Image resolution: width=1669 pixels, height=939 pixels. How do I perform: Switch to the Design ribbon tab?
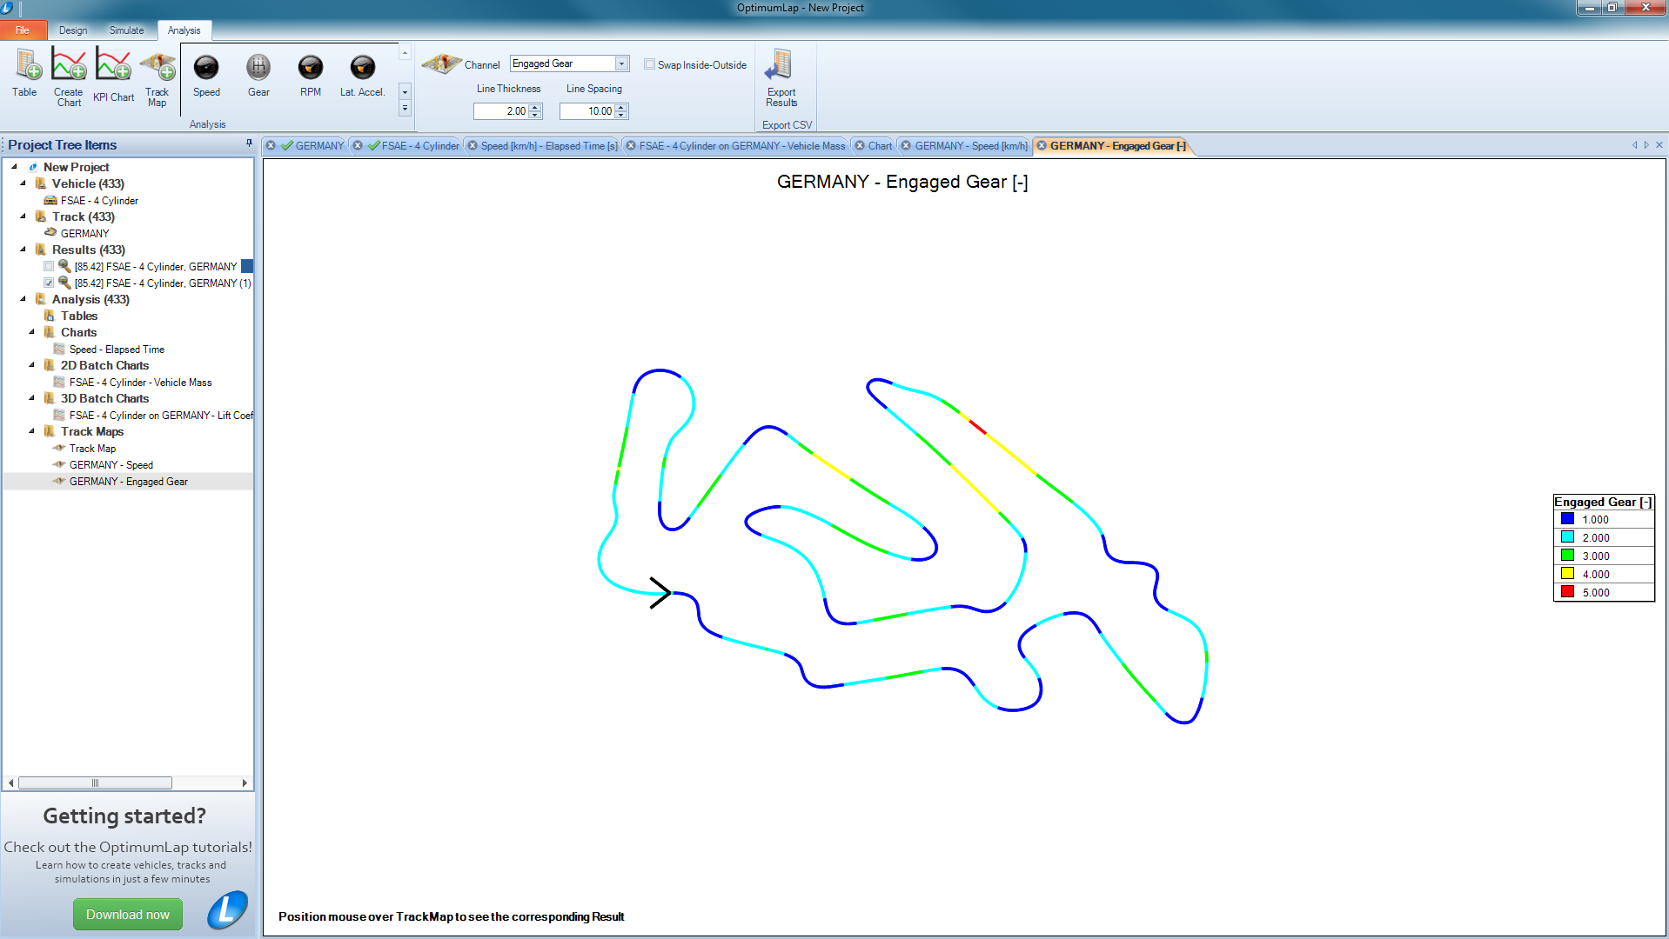tap(72, 30)
